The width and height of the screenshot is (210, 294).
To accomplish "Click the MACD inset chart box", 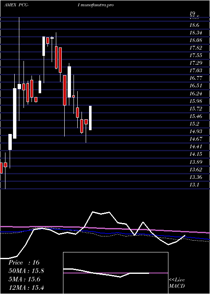I will click(x=115, y=273).
